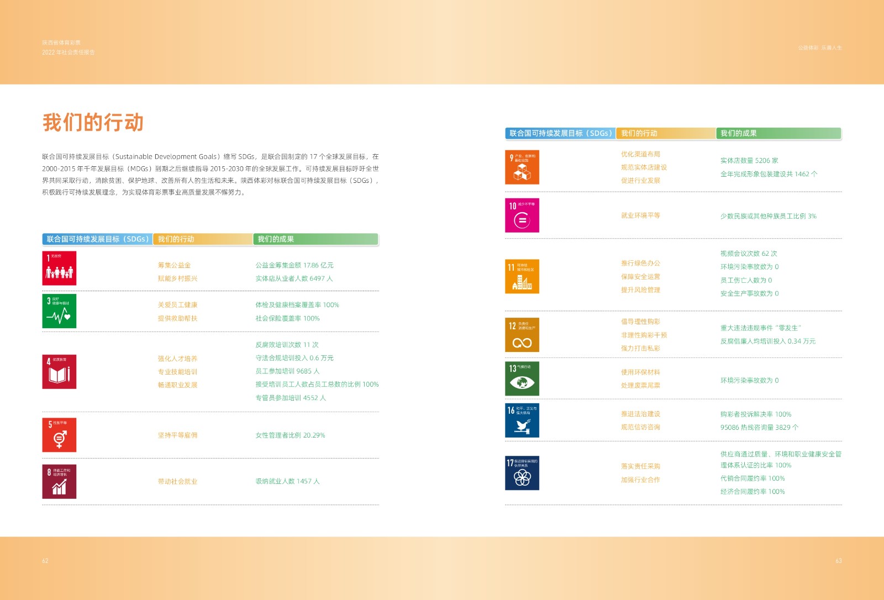The height and width of the screenshot is (600, 884).
Task: Click the SDG 9 Industry Innovation icon
Action: pos(522,167)
